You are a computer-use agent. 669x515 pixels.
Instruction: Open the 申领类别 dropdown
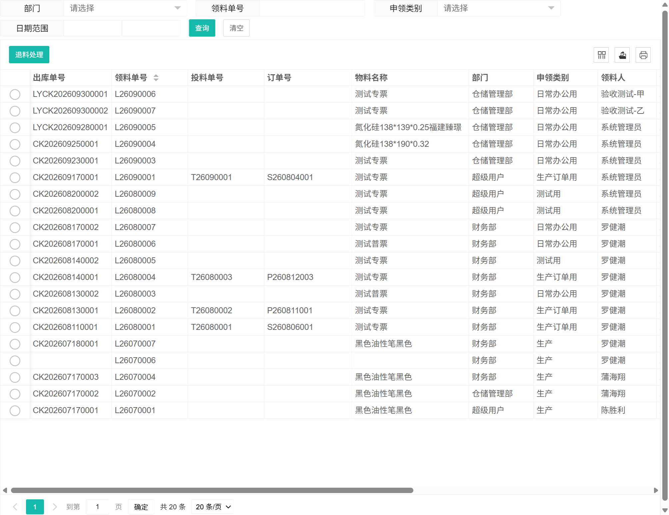[x=499, y=8]
